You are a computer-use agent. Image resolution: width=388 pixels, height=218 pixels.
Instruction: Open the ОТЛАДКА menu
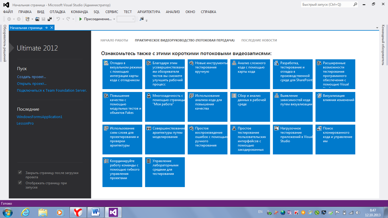(x=57, y=12)
